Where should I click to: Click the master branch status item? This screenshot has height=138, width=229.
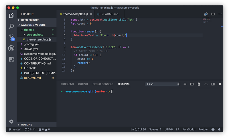coord(15,129)
